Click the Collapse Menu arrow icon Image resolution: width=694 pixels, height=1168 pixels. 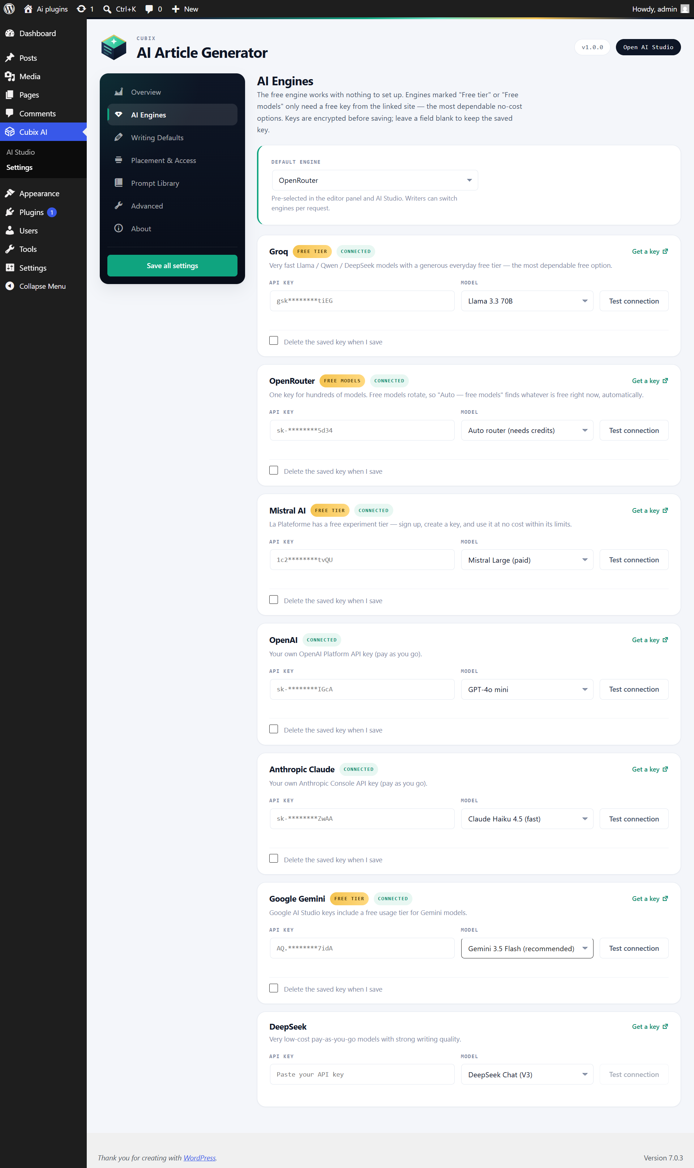coord(10,286)
